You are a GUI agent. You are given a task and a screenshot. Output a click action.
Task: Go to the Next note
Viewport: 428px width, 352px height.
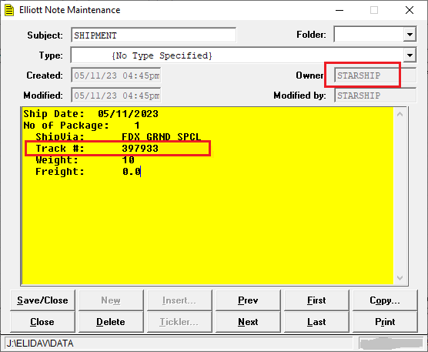(248, 322)
